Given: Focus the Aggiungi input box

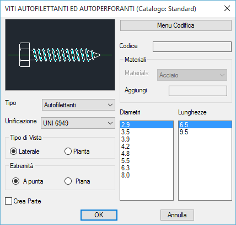Looking at the screenshot, I should click(198, 91).
